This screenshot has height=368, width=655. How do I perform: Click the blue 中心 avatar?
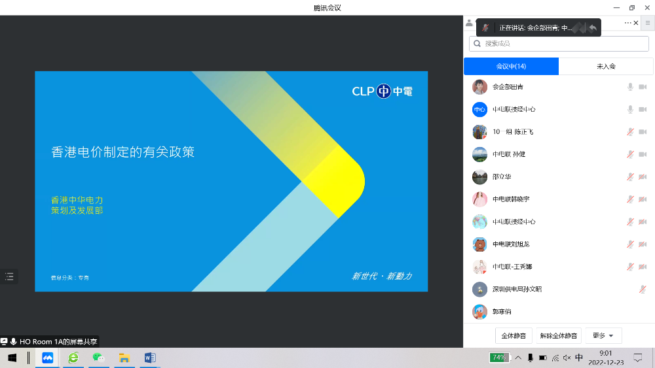pos(479,109)
